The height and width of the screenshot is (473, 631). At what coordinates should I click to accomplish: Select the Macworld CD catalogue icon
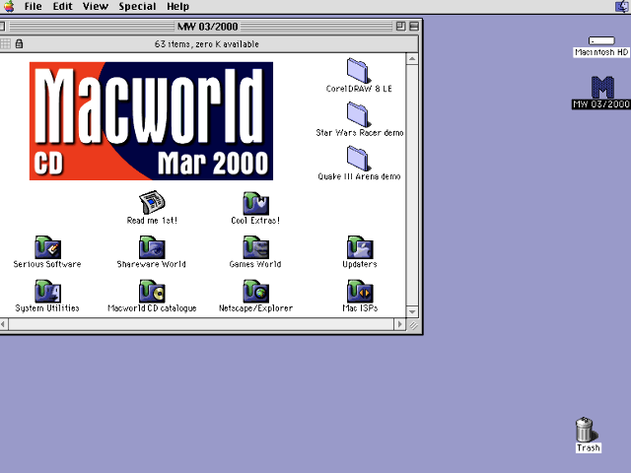[152, 291]
